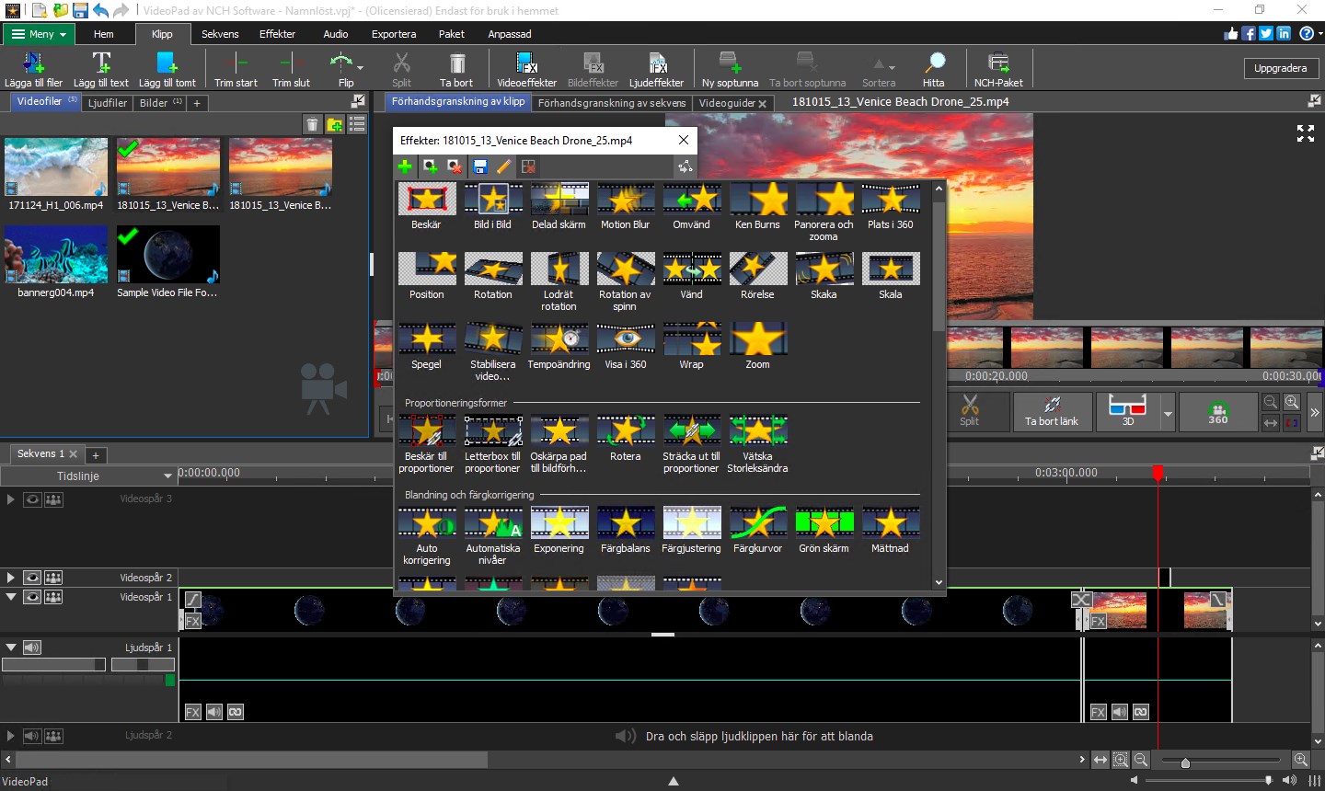Select the Exponering effect
Viewport: 1325px width, 791px height.
559,530
